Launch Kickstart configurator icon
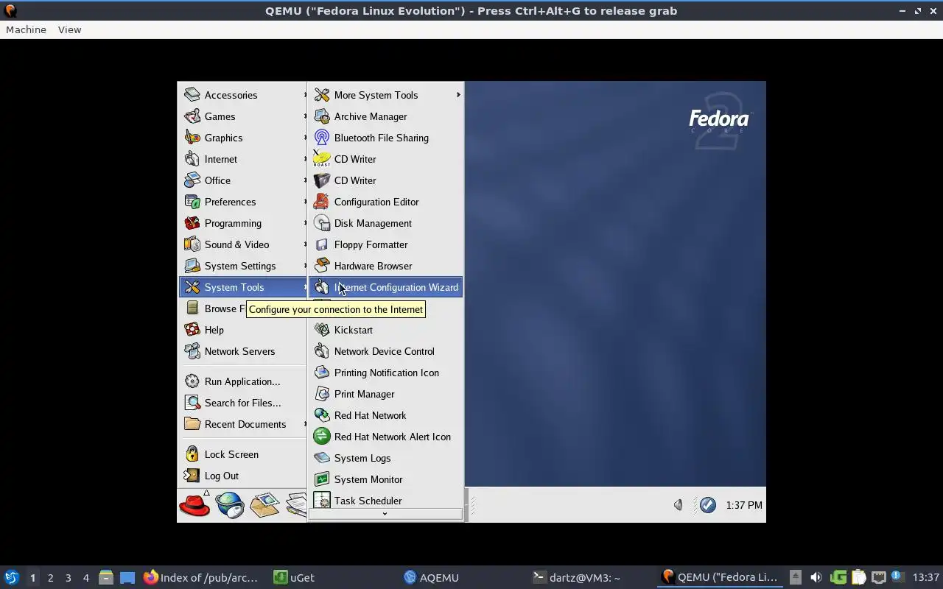 point(322,330)
